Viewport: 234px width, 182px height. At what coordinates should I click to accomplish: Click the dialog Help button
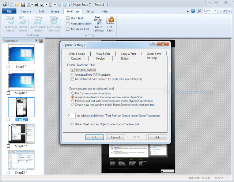click(x=158, y=137)
